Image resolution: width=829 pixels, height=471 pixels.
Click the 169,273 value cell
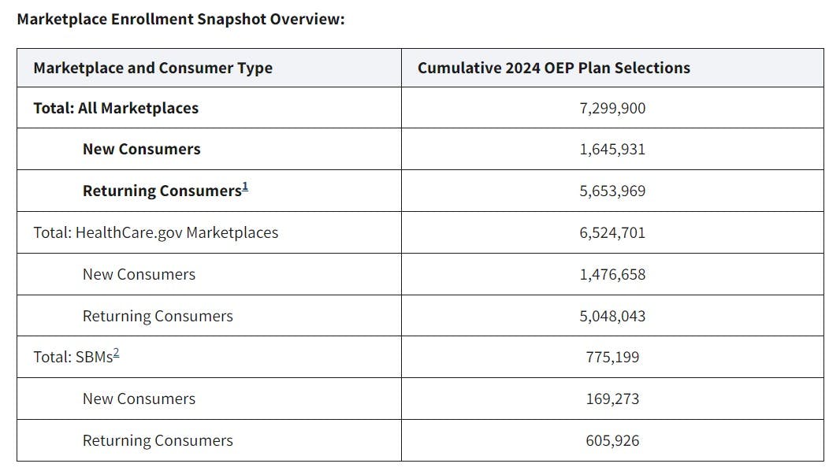point(612,399)
